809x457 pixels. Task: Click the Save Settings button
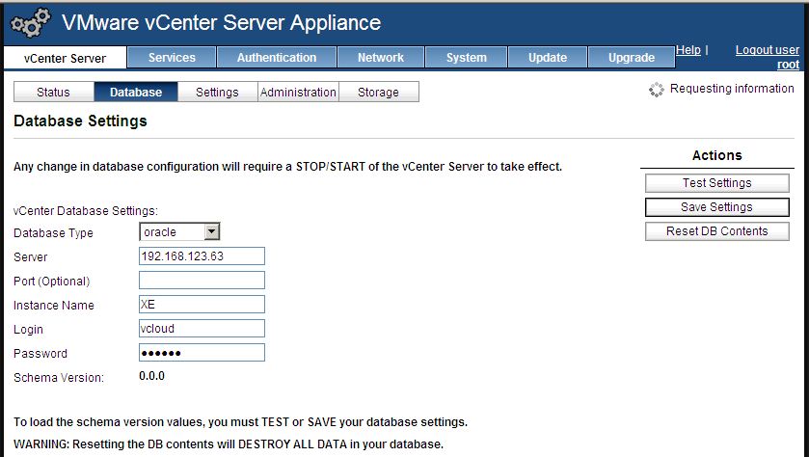tap(716, 207)
